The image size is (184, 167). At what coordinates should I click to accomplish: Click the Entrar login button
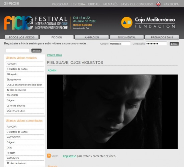tap(174, 44)
